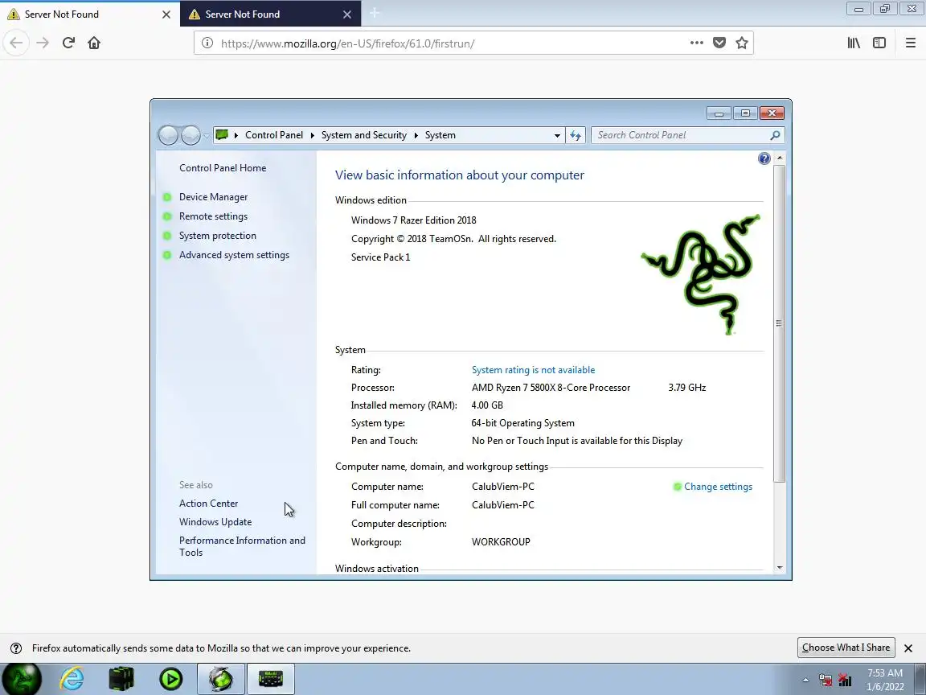The image size is (926, 695).
Task: Open site information icon in address bar
Action: click(207, 43)
